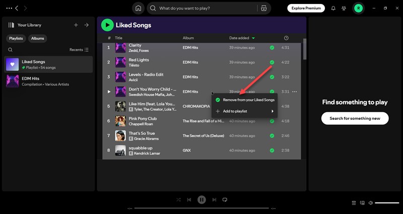Filter library by Playlists
The width and height of the screenshot is (403, 214).
(16, 38)
